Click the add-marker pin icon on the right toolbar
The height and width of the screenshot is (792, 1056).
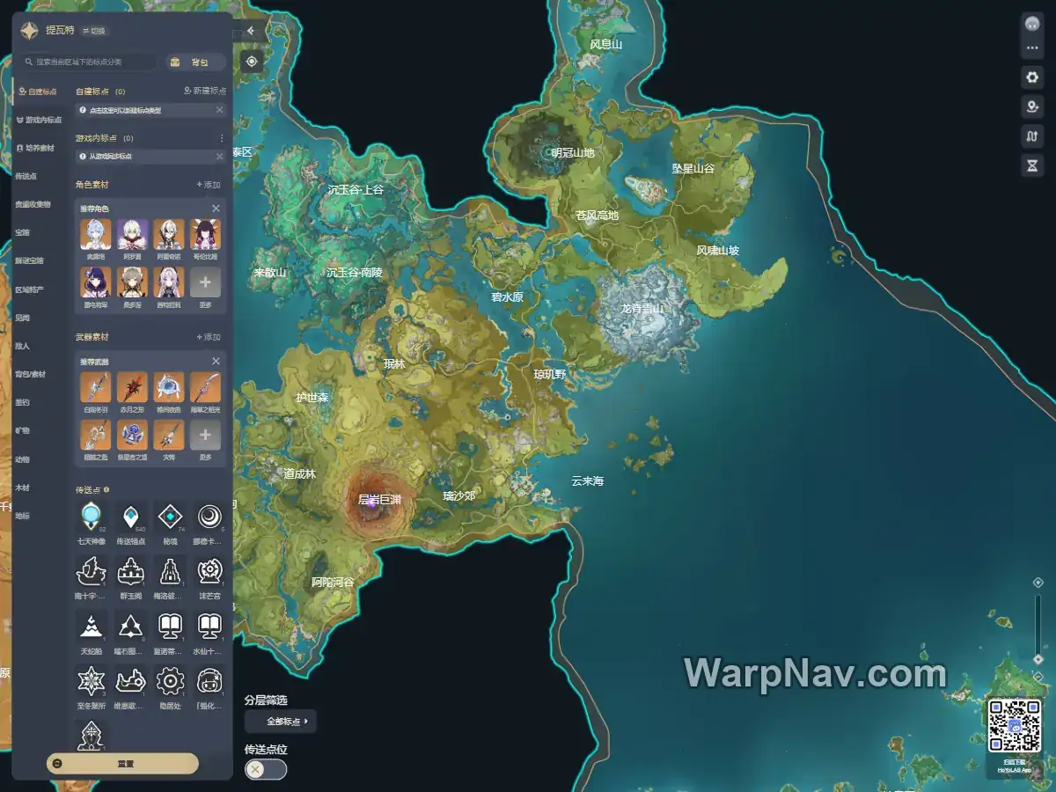pyautogui.click(x=1032, y=106)
